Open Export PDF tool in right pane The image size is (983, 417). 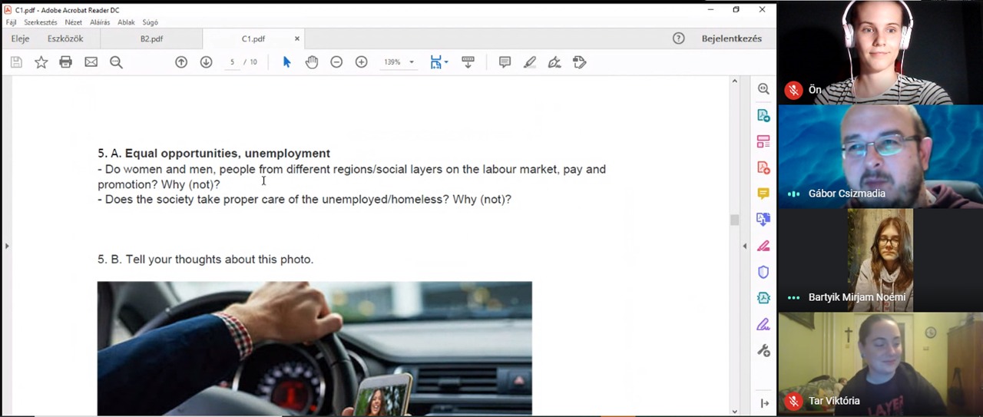(x=763, y=115)
